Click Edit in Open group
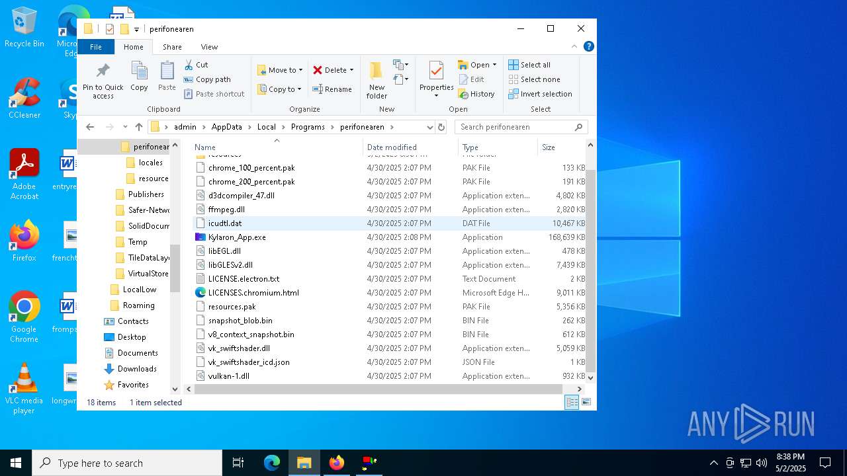The width and height of the screenshot is (847, 476). (x=472, y=79)
